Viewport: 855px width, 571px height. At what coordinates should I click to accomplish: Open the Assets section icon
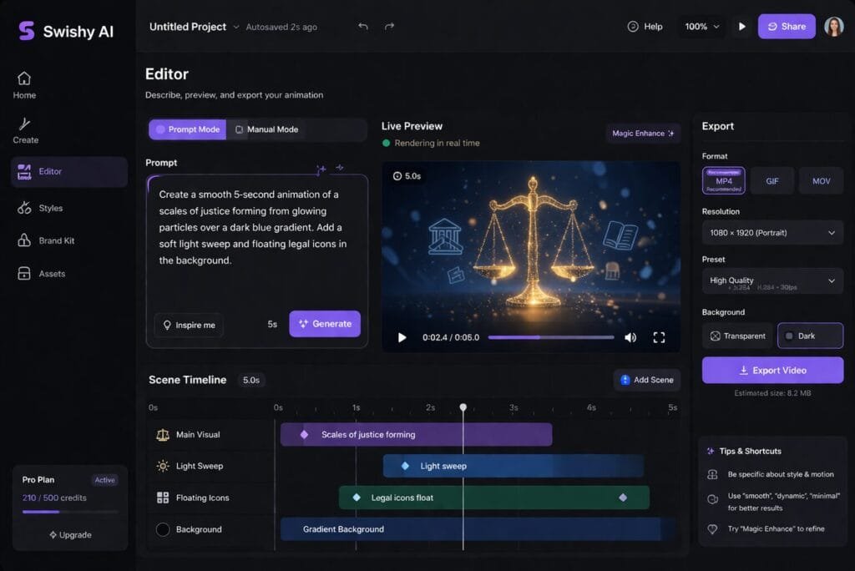tap(24, 273)
